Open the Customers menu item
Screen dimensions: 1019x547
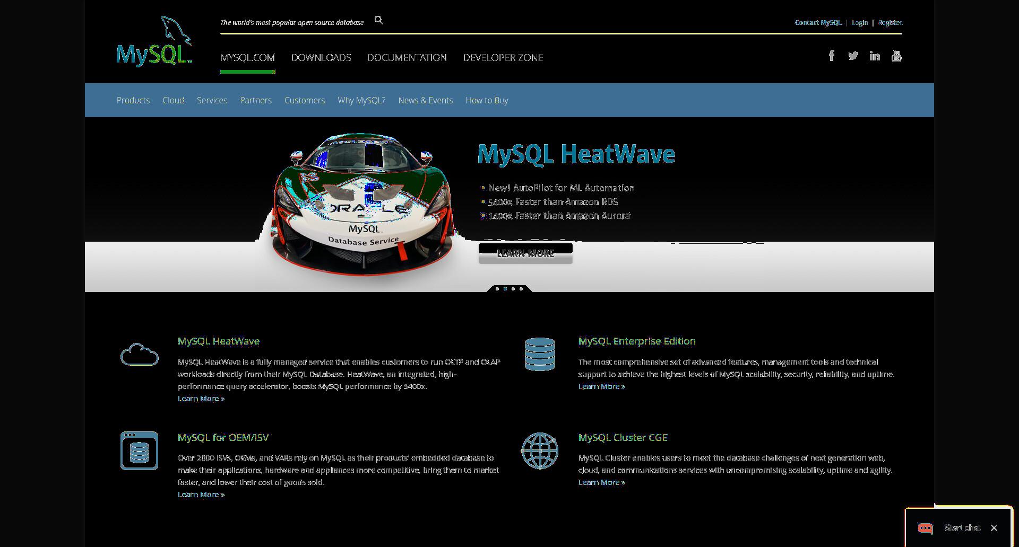pos(305,100)
